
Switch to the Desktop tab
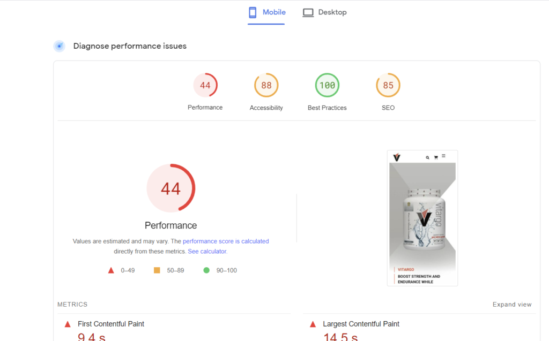pyautogui.click(x=324, y=12)
